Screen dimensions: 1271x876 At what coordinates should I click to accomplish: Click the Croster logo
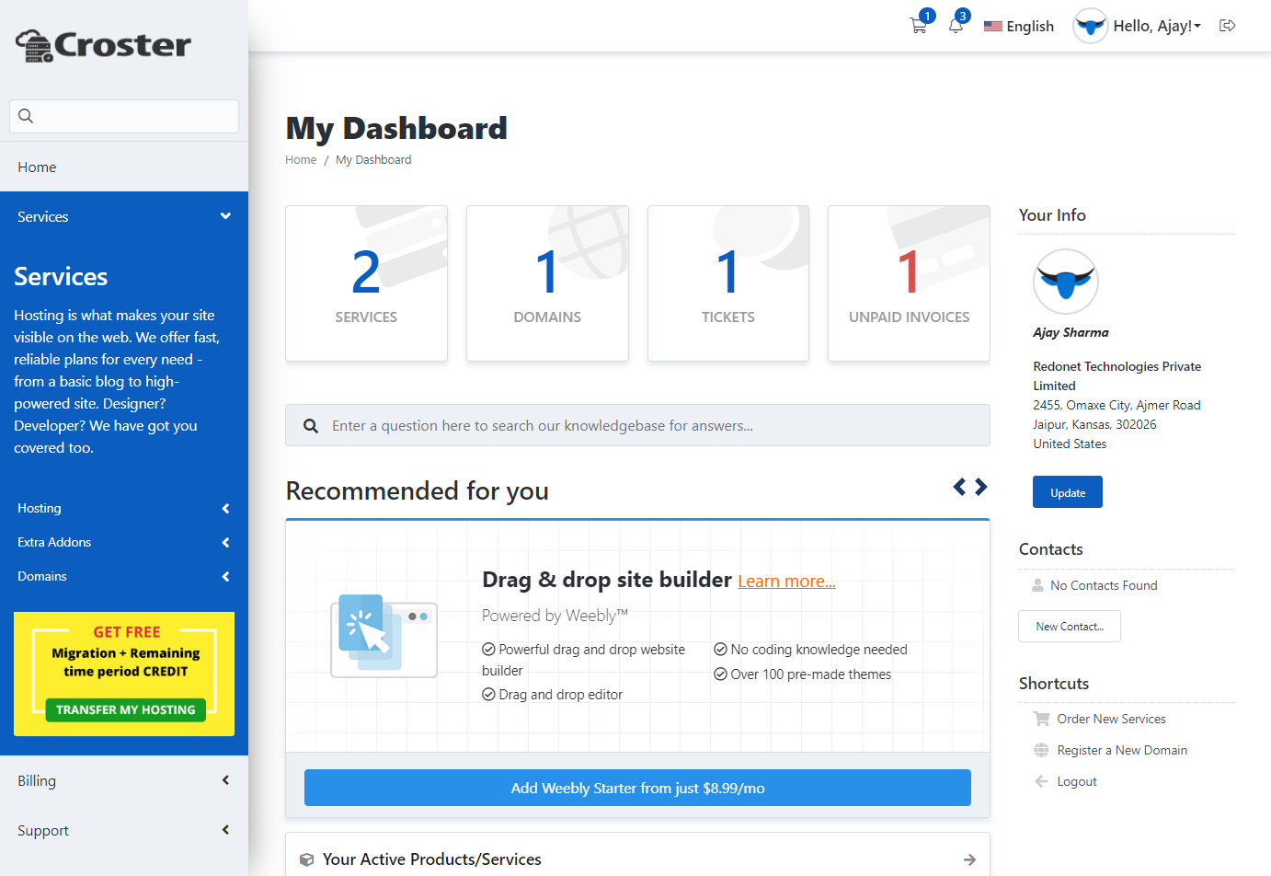(104, 45)
